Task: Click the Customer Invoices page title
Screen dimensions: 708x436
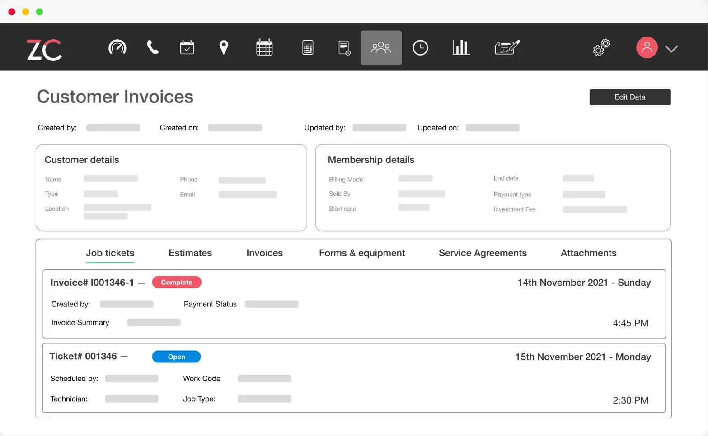Action: tap(115, 97)
